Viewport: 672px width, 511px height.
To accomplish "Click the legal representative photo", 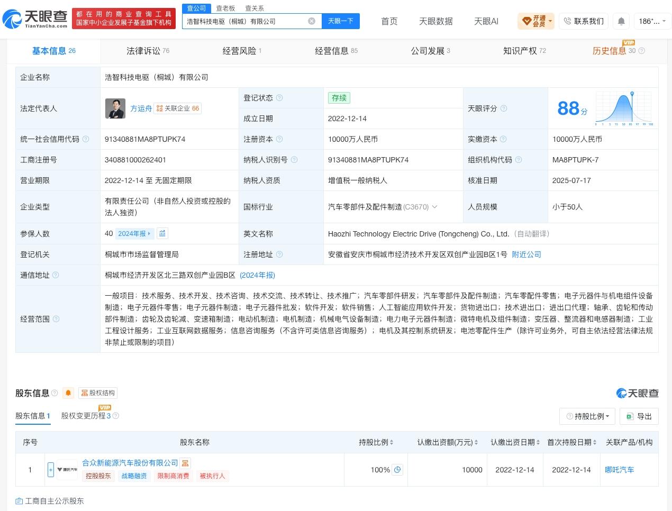I will (x=115, y=108).
